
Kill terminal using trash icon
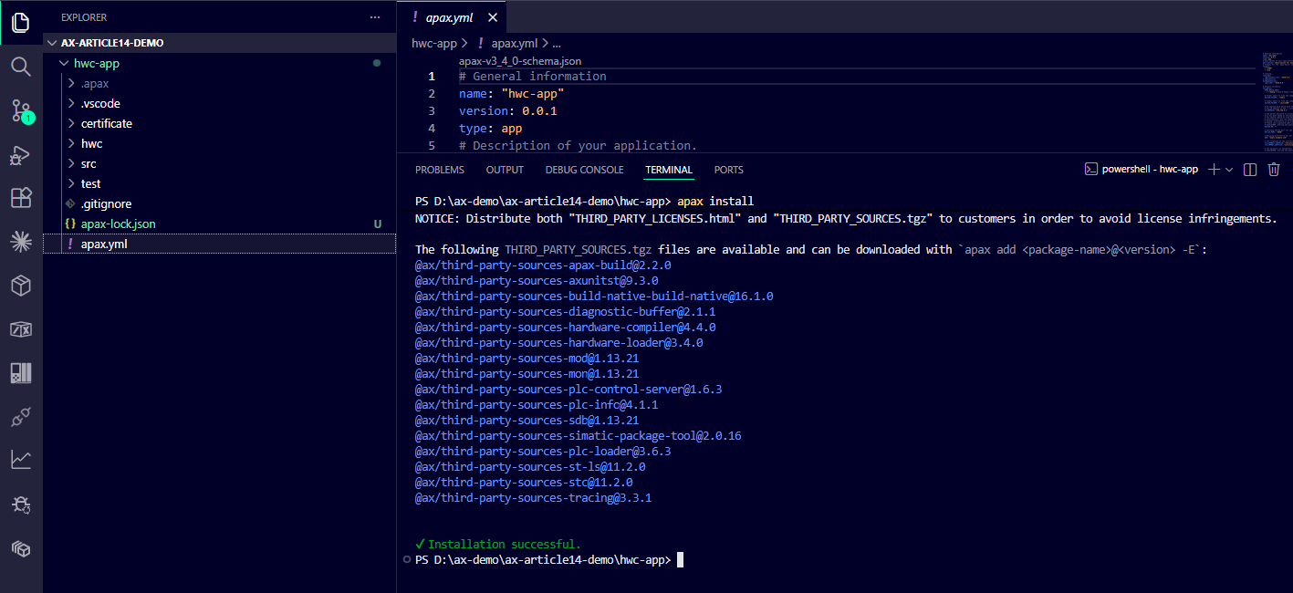[1274, 170]
